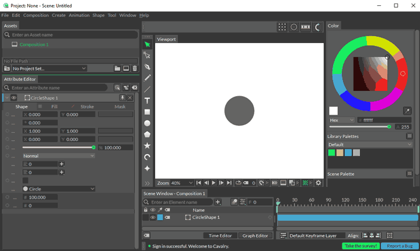Screen dimensions: 420x251
Task: Open the Normal blend mode dropdown
Action: pos(59,156)
